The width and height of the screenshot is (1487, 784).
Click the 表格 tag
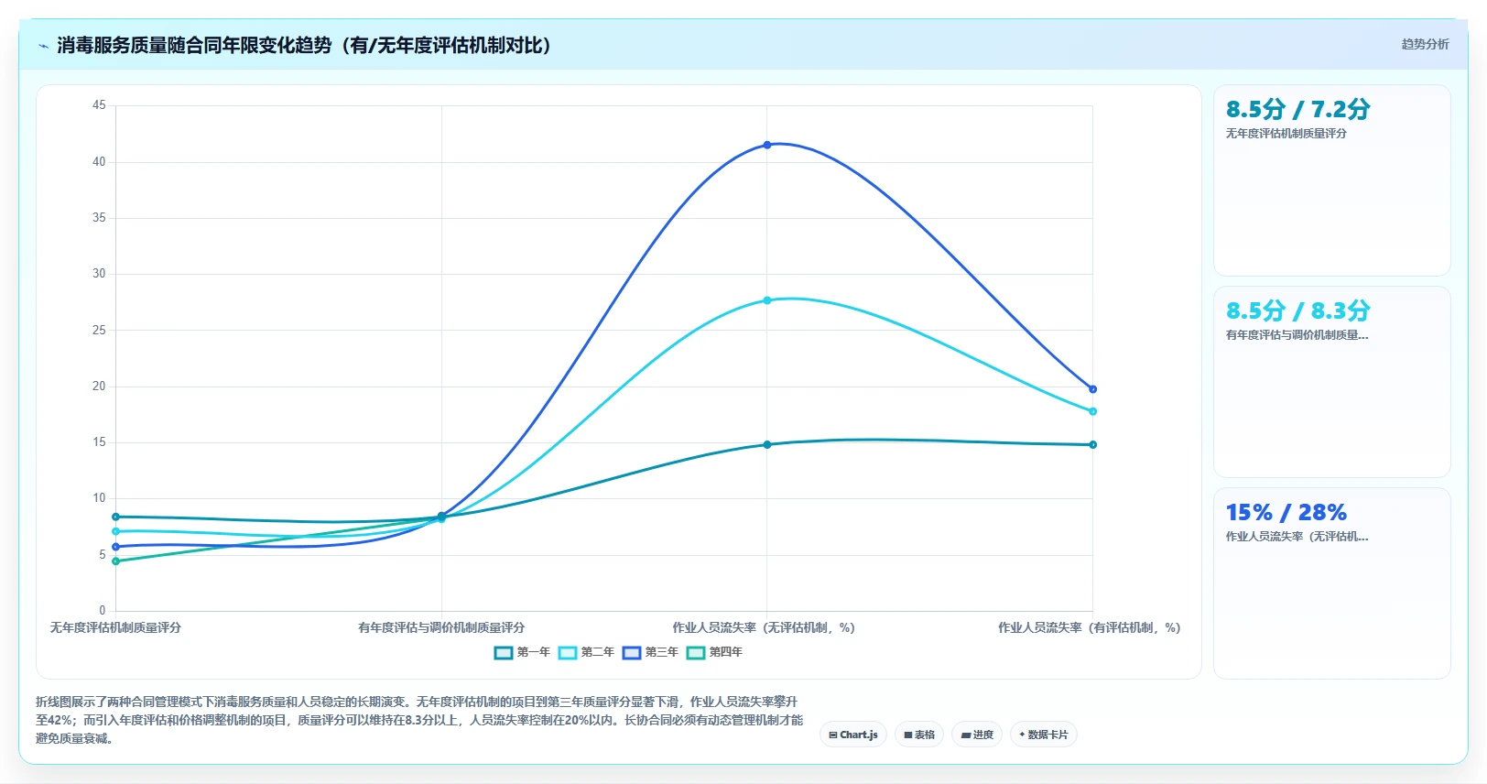919,735
